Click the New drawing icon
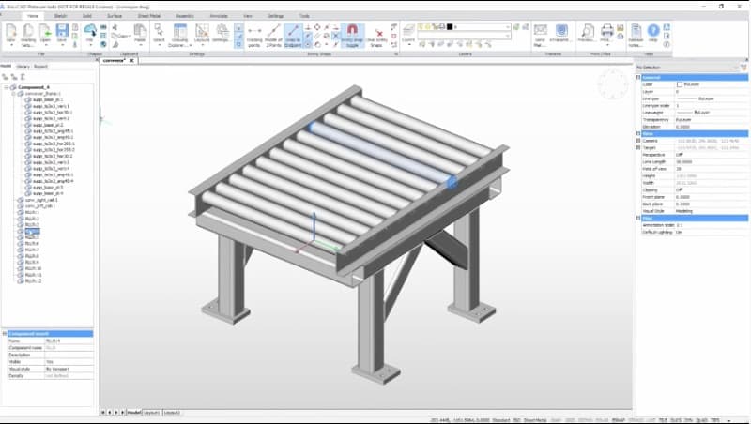This screenshot has height=424, width=751. pyautogui.click(x=10, y=31)
